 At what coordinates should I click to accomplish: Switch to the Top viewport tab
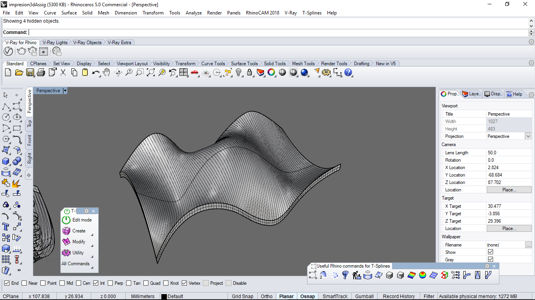click(x=29, y=124)
